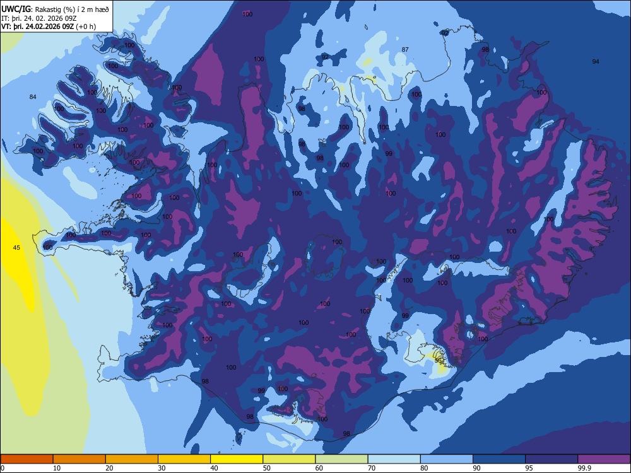631x473 pixels.
Task: Click the legend tick label '40'
Action: pyautogui.click(x=214, y=468)
